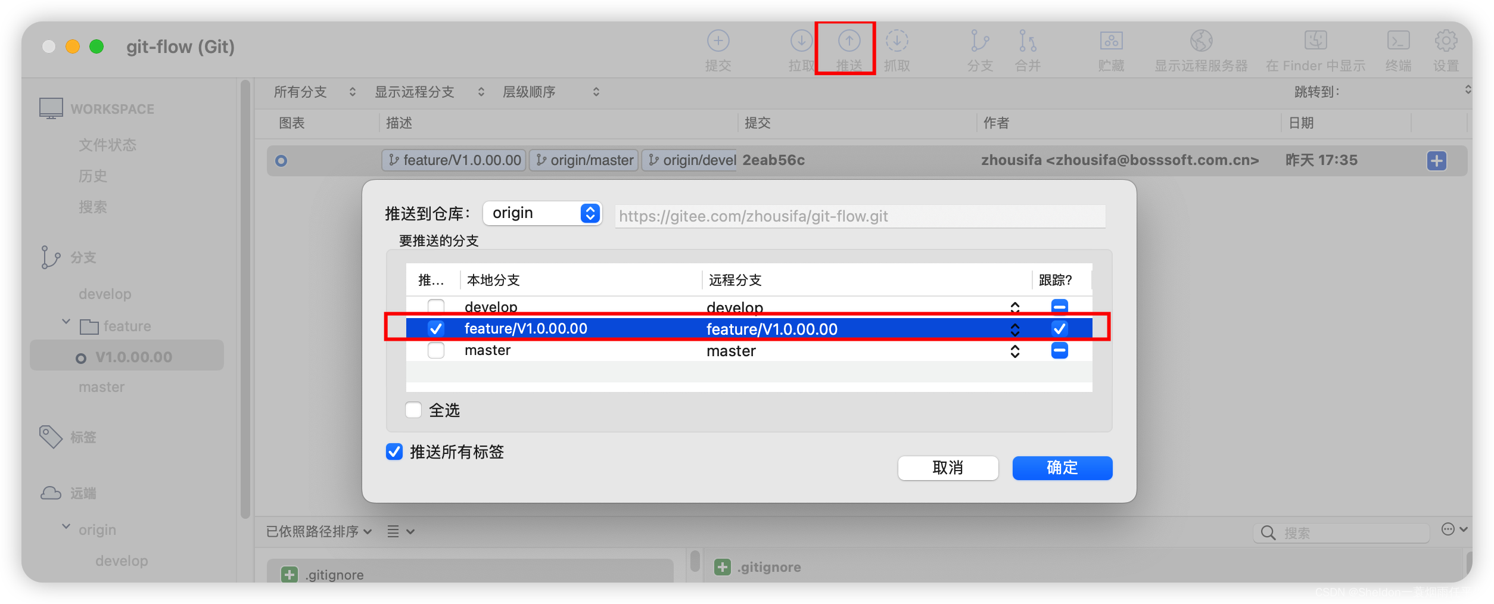Uncheck 推送所有标签 push all tags checkbox
The height and width of the screenshot is (604, 1494).
394,452
